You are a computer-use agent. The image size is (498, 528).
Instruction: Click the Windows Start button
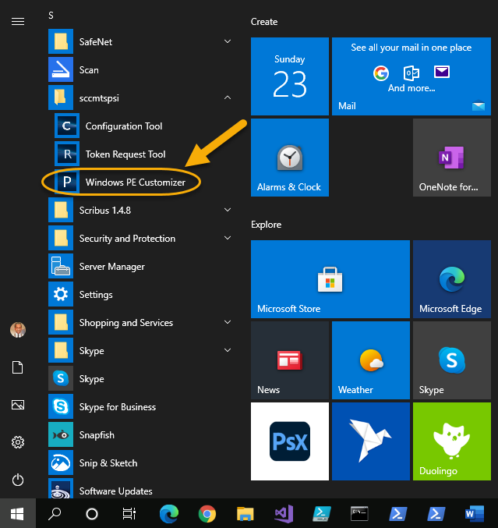(17, 514)
